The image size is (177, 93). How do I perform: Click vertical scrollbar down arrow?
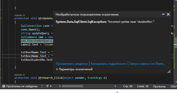coord(176,82)
